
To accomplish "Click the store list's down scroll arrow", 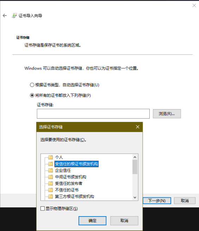I will click(x=135, y=197).
